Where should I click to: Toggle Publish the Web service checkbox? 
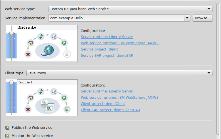tap(7, 128)
